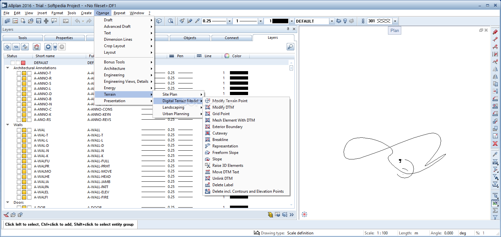Click the 3D box toolbar icon
The width and height of the screenshot is (501, 237).
tap(159, 21)
